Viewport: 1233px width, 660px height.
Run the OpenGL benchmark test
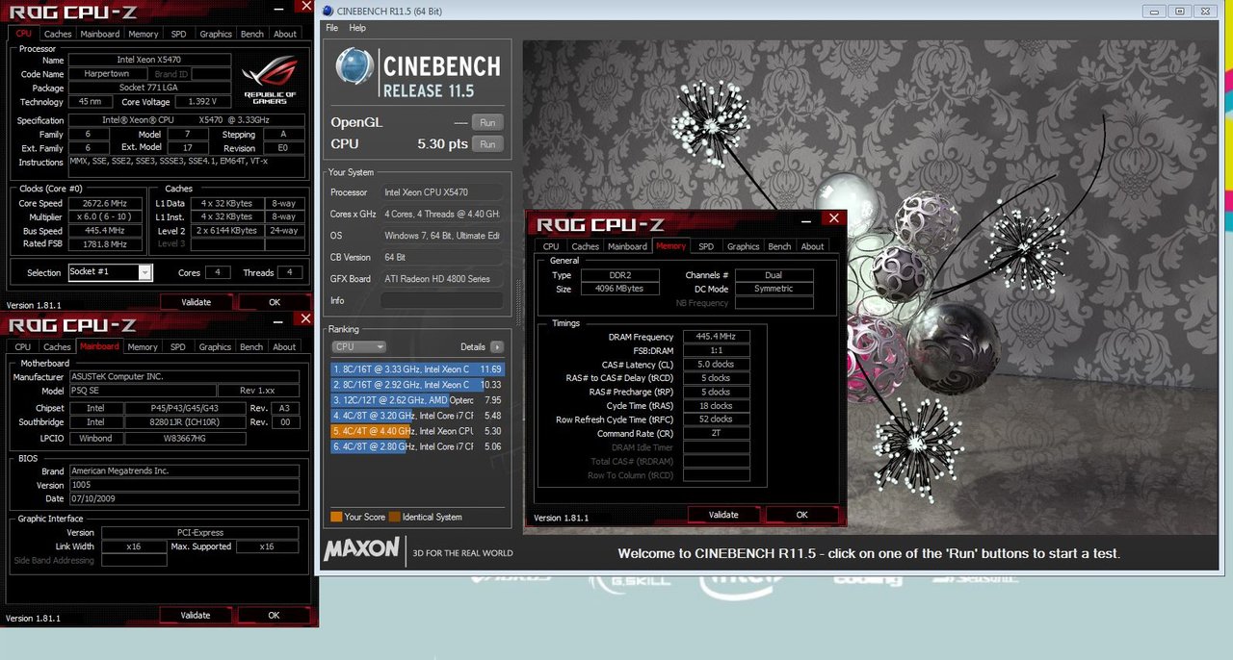487,122
